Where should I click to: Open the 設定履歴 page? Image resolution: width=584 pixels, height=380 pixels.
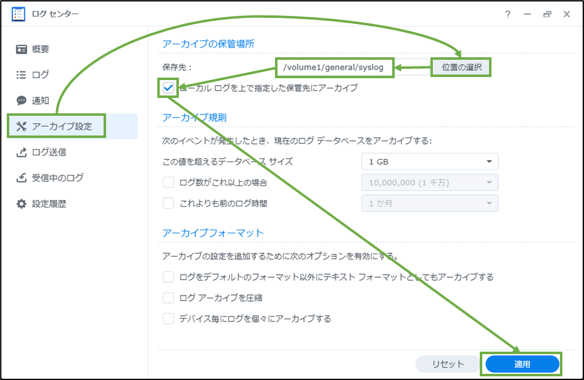pyautogui.click(x=72, y=204)
